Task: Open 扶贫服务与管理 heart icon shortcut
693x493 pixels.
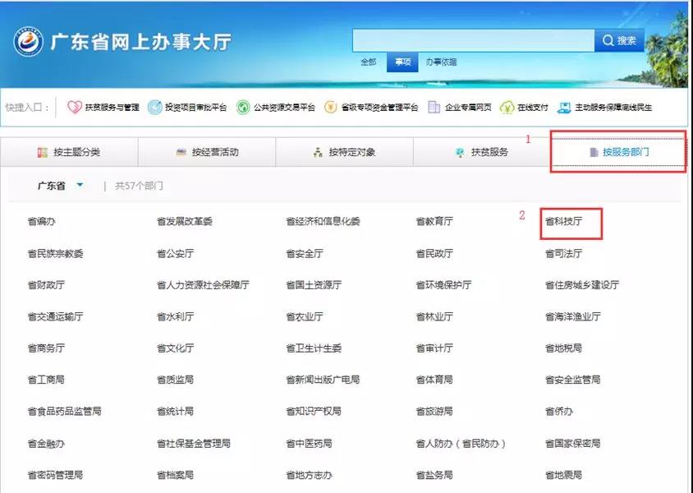Action: 74,108
